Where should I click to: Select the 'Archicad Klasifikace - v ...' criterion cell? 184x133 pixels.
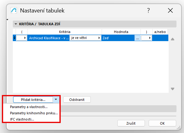[49, 38]
